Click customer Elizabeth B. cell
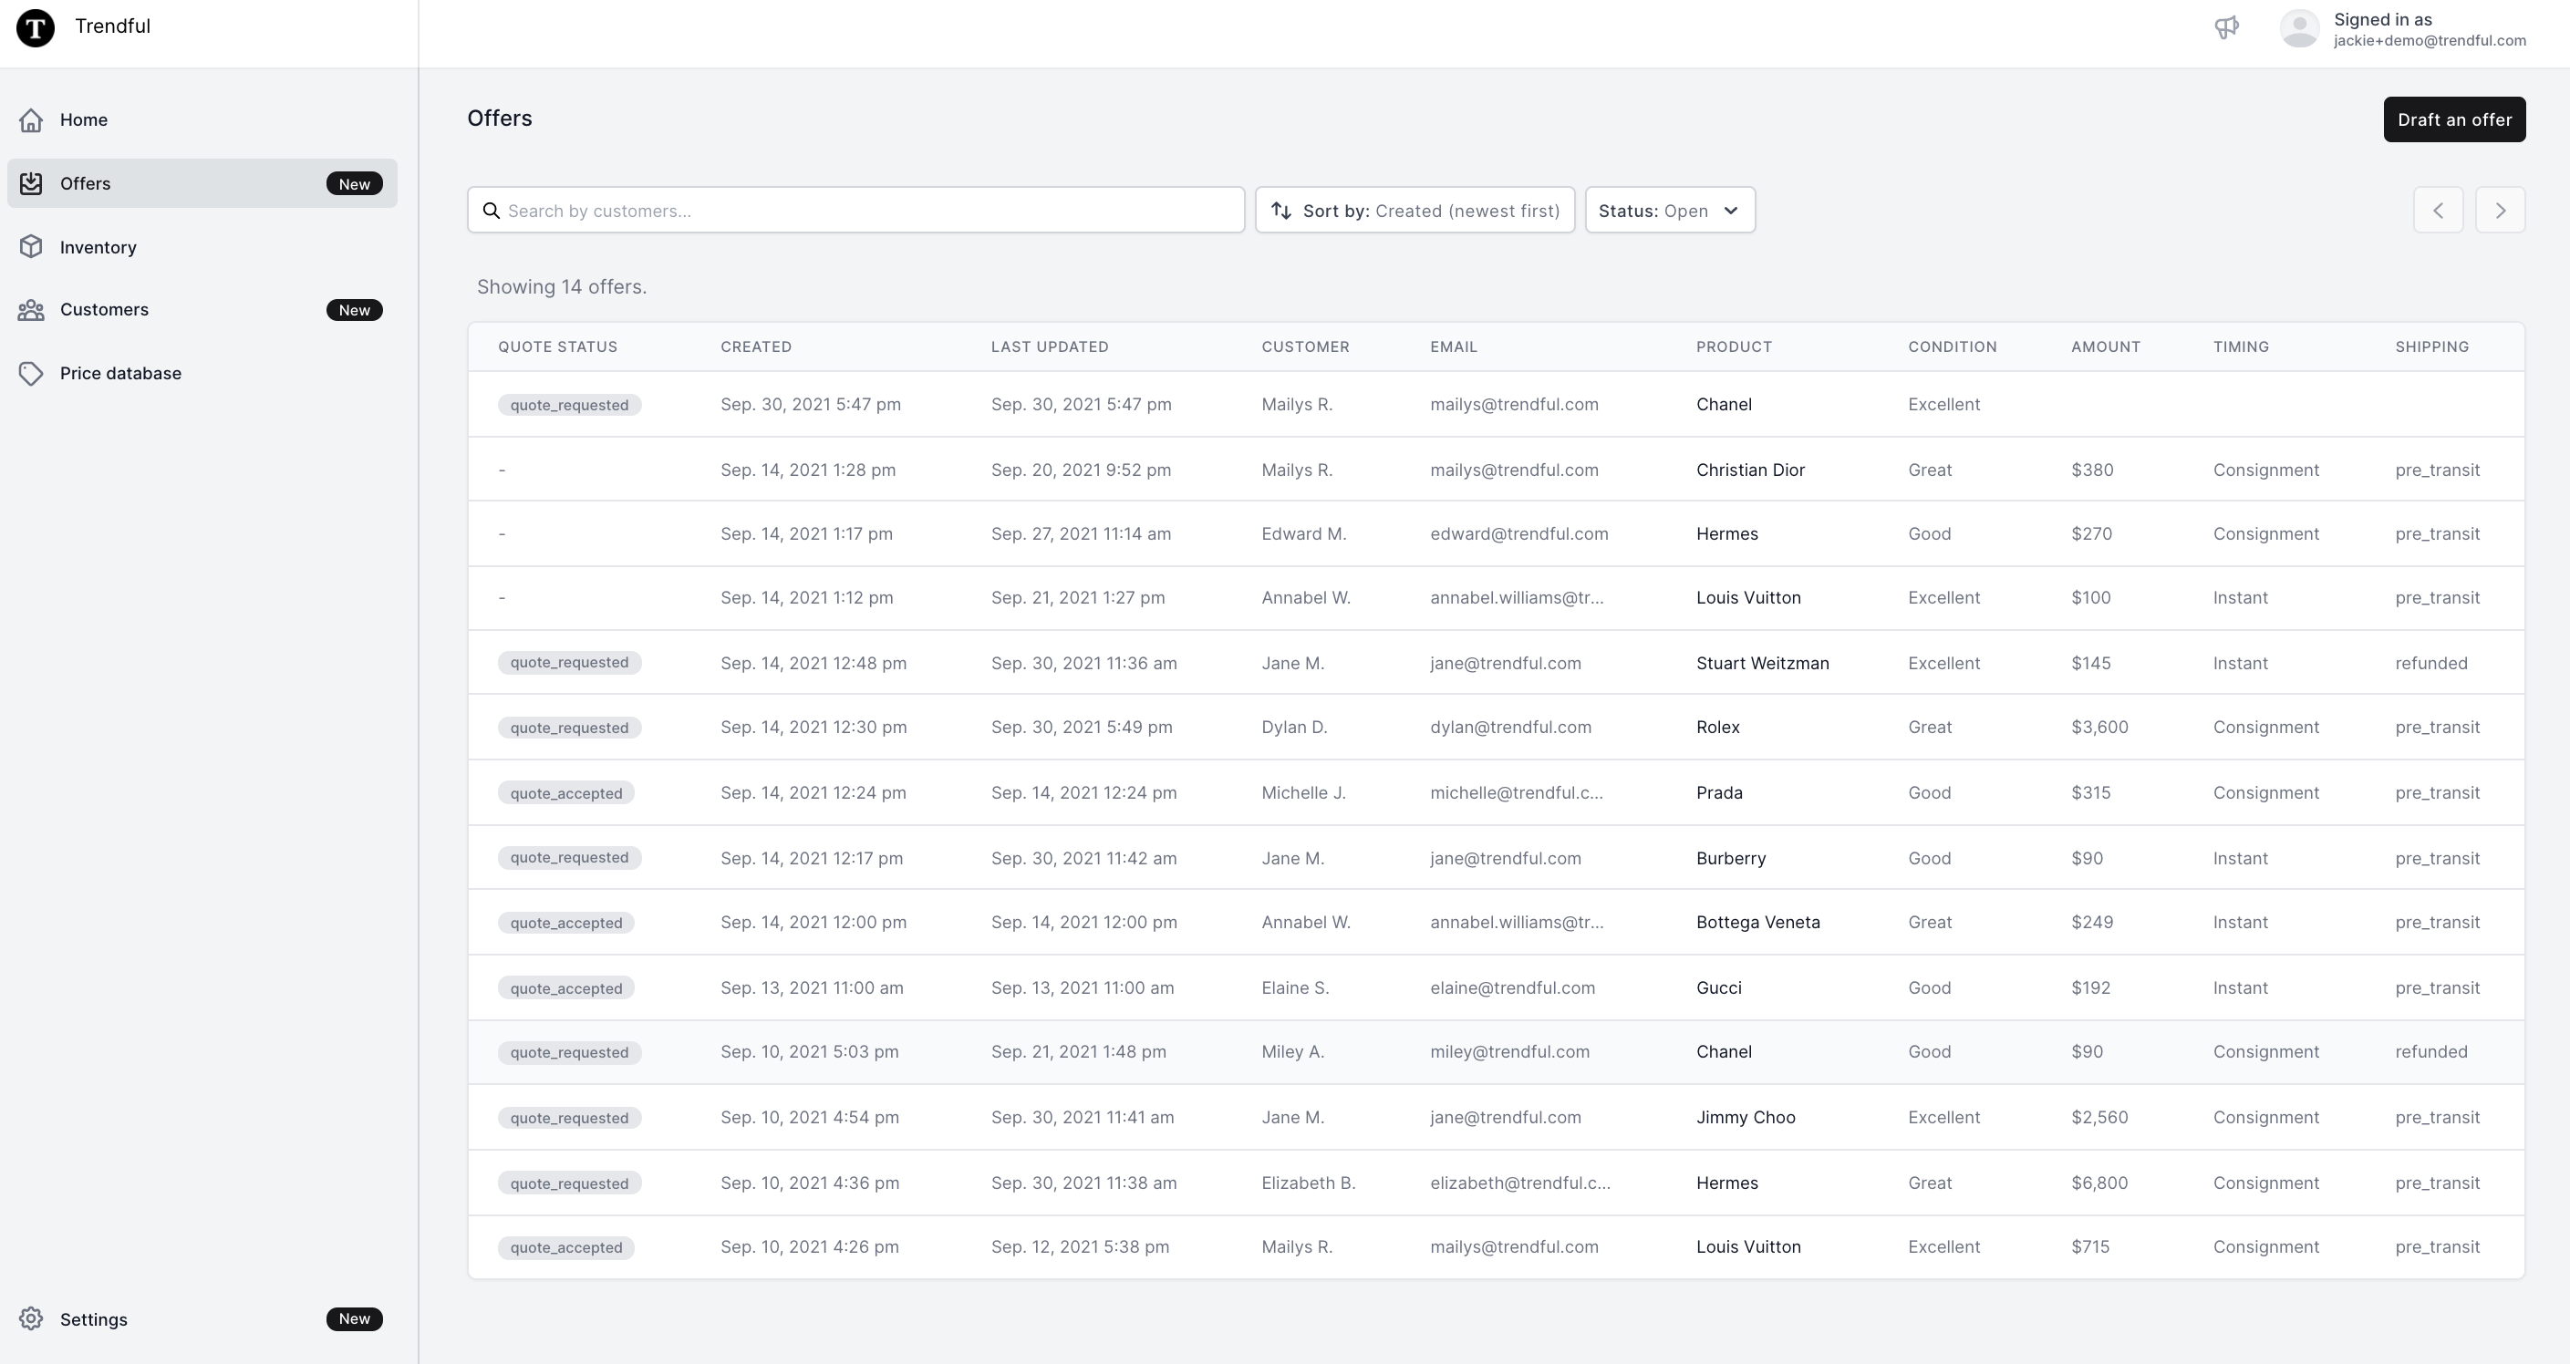The image size is (2570, 1364). pyautogui.click(x=1308, y=1183)
